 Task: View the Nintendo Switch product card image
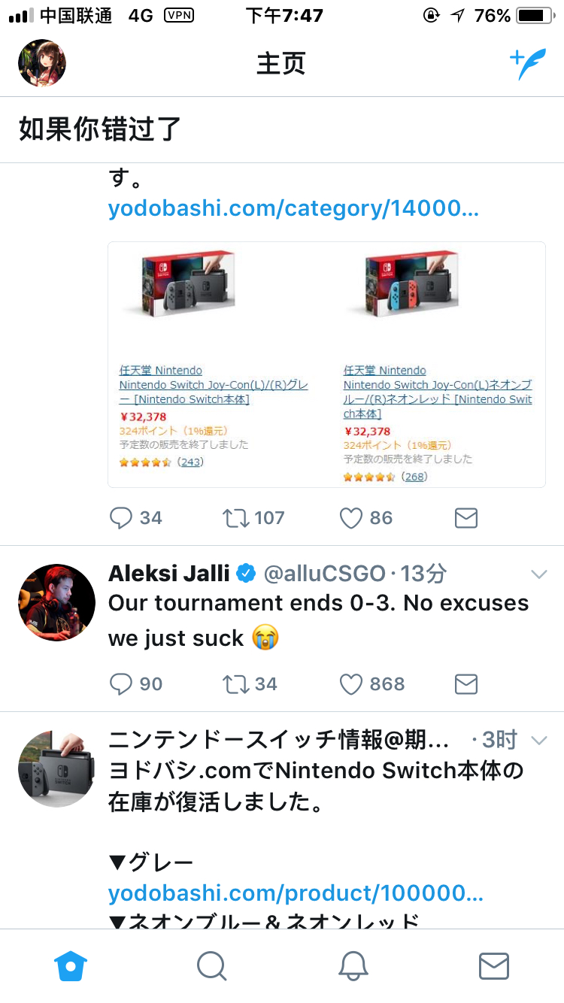(x=326, y=365)
